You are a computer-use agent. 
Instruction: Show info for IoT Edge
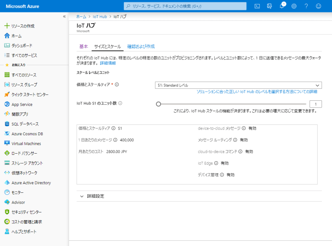click(x=216, y=163)
